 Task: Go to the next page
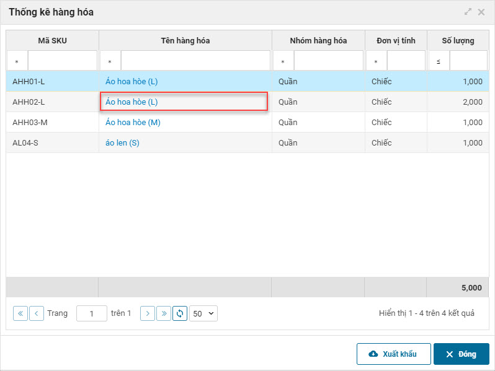click(148, 313)
